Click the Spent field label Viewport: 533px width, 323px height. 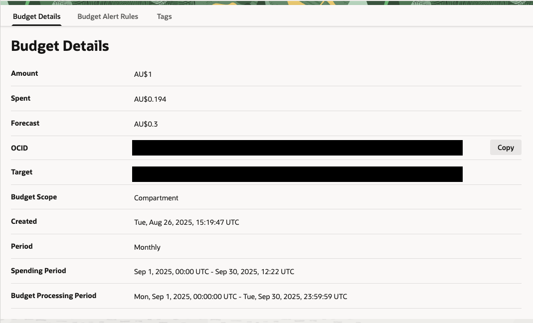coord(21,98)
